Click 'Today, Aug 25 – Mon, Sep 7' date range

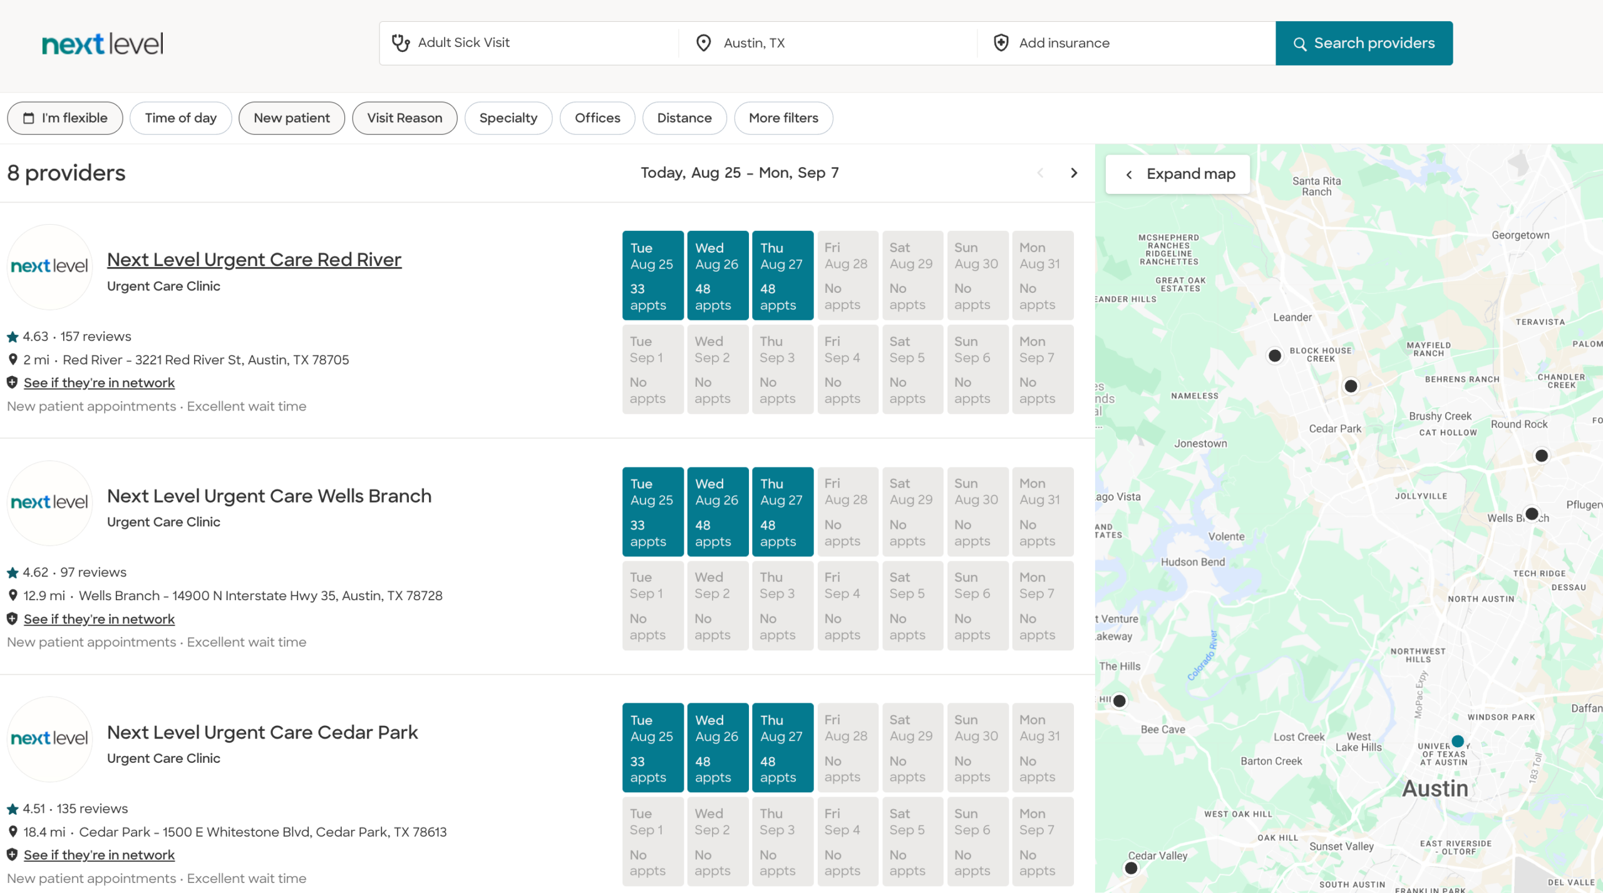coord(740,173)
